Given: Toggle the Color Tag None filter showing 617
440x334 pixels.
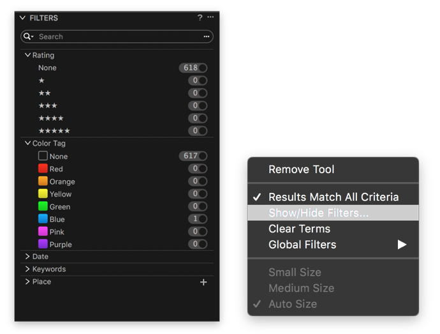Looking at the screenshot, I should pos(193,156).
